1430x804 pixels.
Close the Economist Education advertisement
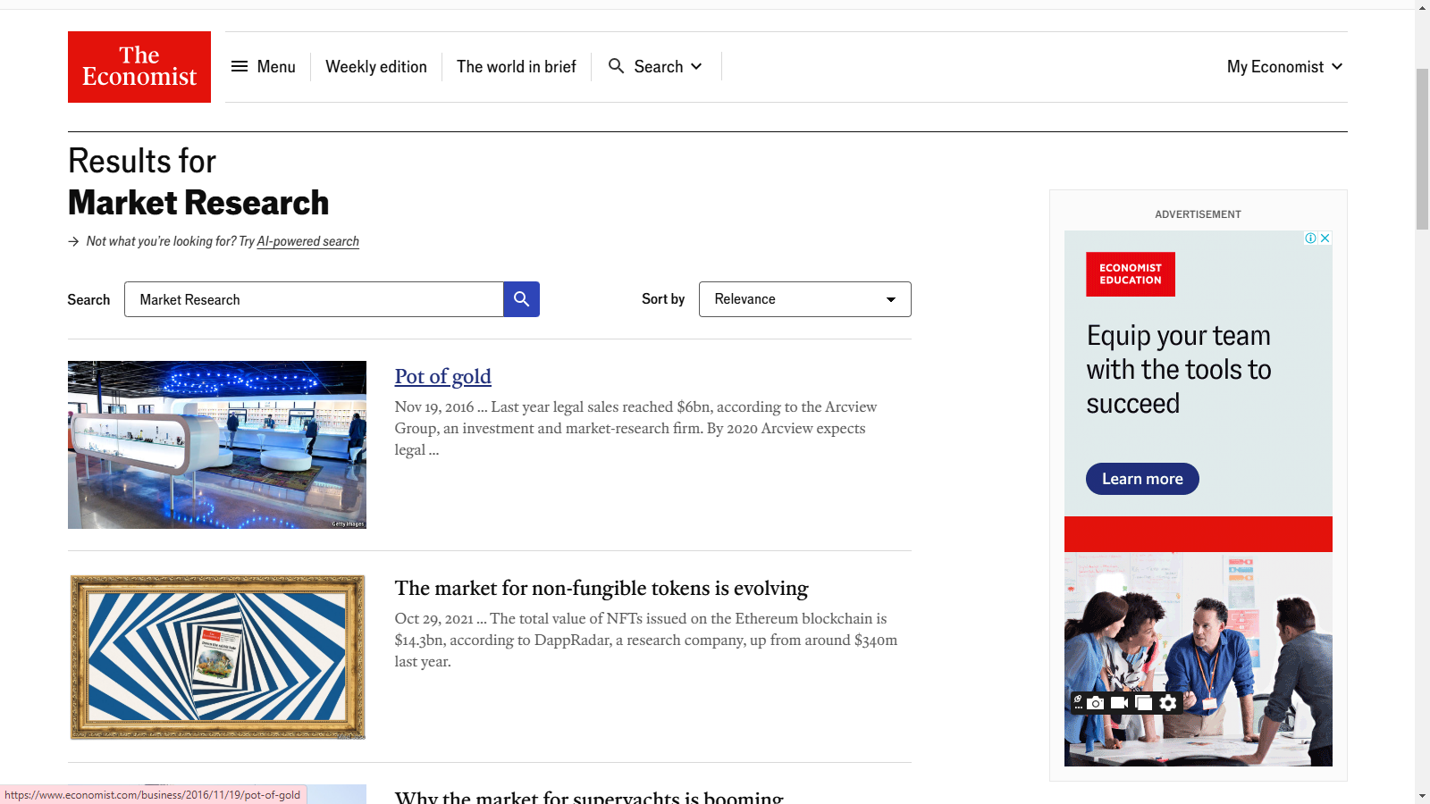pyautogui.click(x=1325, y=239)
